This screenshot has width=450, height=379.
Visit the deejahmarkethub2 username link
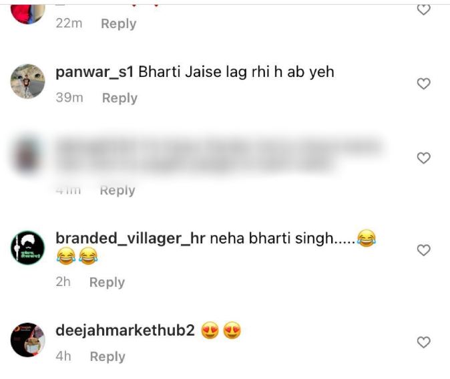coord(125,330)
